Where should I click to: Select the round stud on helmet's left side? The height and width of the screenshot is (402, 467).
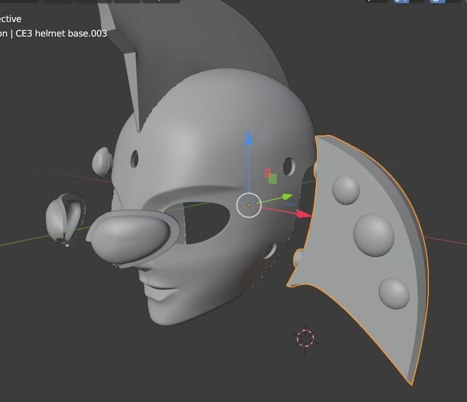coord(102,162)
